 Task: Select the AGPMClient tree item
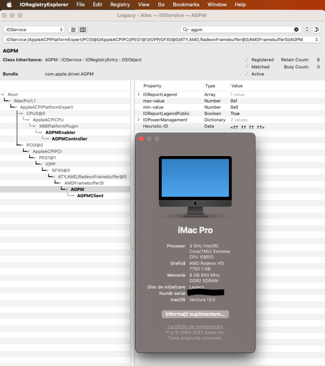tap(90, 196)
